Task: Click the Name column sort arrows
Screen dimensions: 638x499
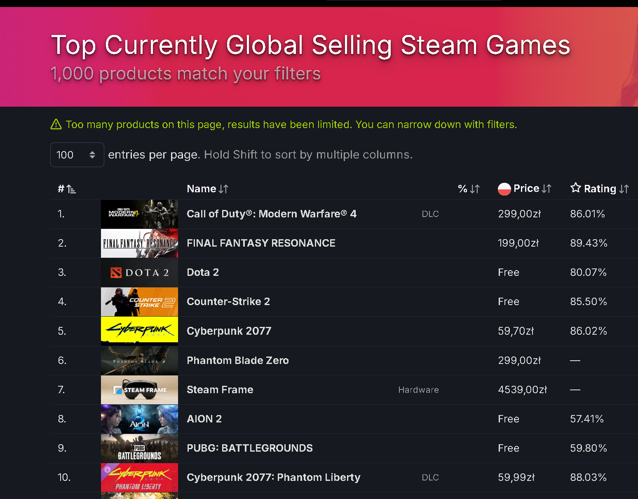Action: pyautogui.click(x=223, y=189)
